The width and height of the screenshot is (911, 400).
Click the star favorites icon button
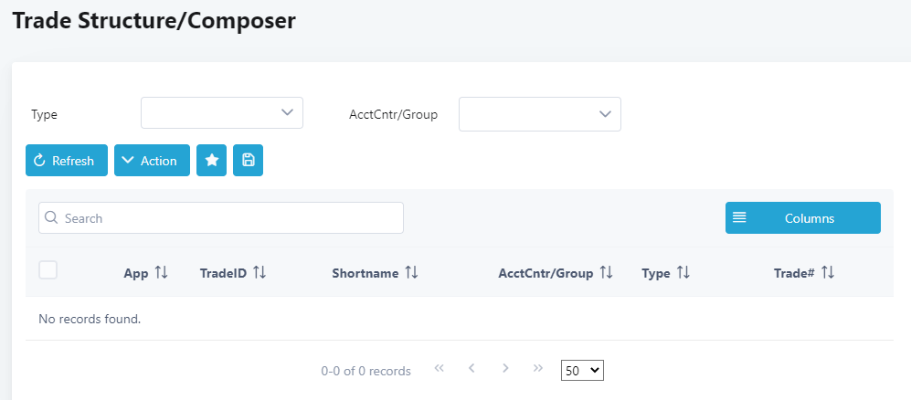[211, 161]
